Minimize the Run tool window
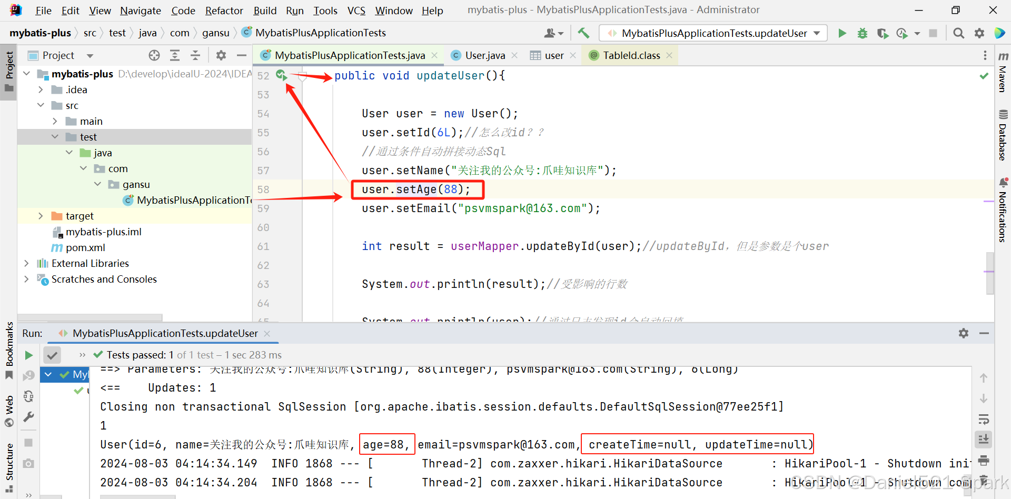This screenshot has width=1011, height=499. click(x=984, y=333)
